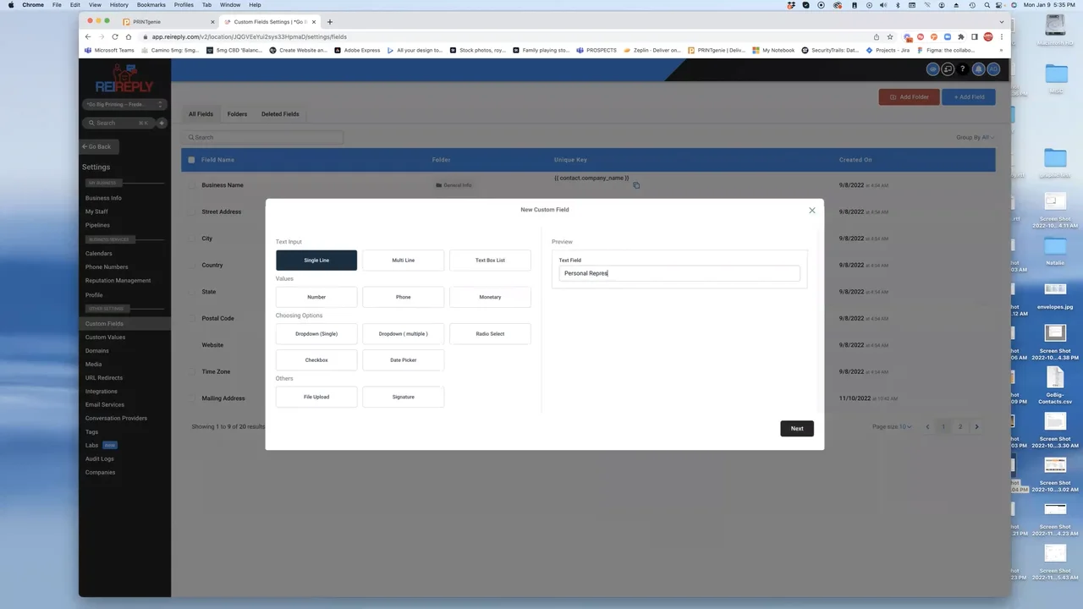Click the Zoom extension icon
This screenshot has height=609, width=1083.
(x=948, y=37)
